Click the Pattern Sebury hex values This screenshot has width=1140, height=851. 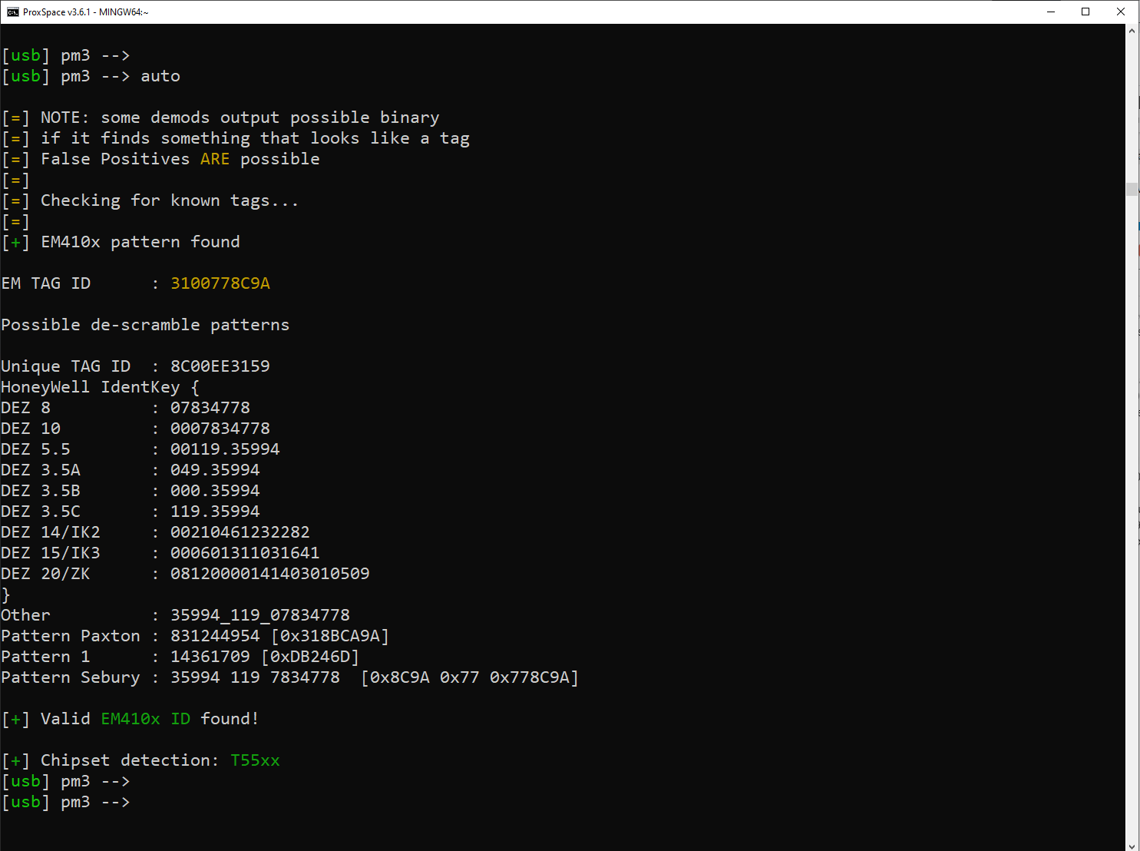coord(470,677)
